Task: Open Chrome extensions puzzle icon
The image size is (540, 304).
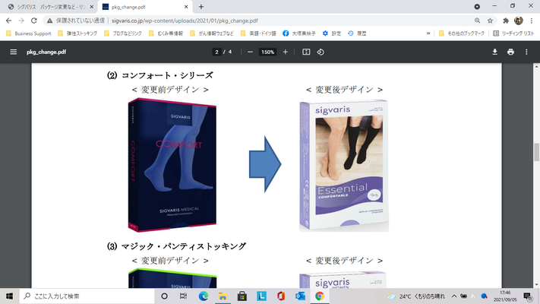Action: (x=506, y=21)
